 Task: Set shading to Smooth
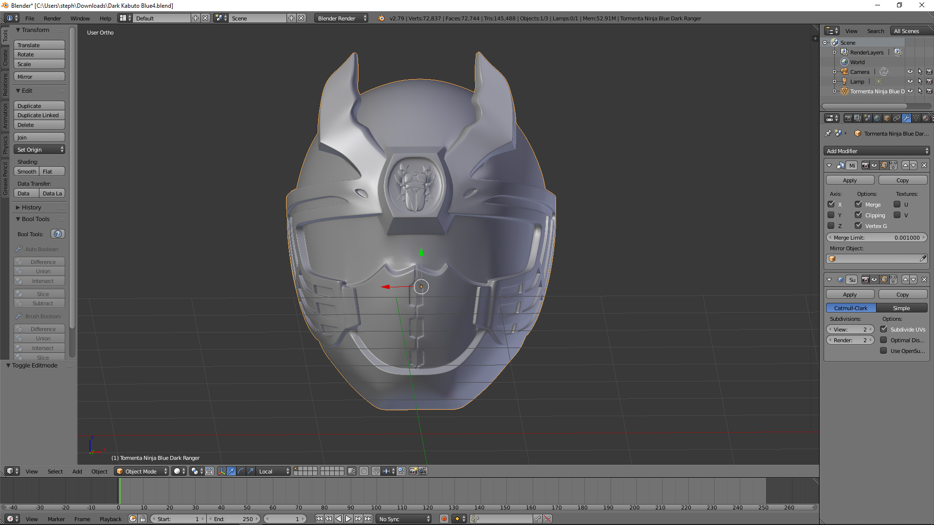(27, 172)
